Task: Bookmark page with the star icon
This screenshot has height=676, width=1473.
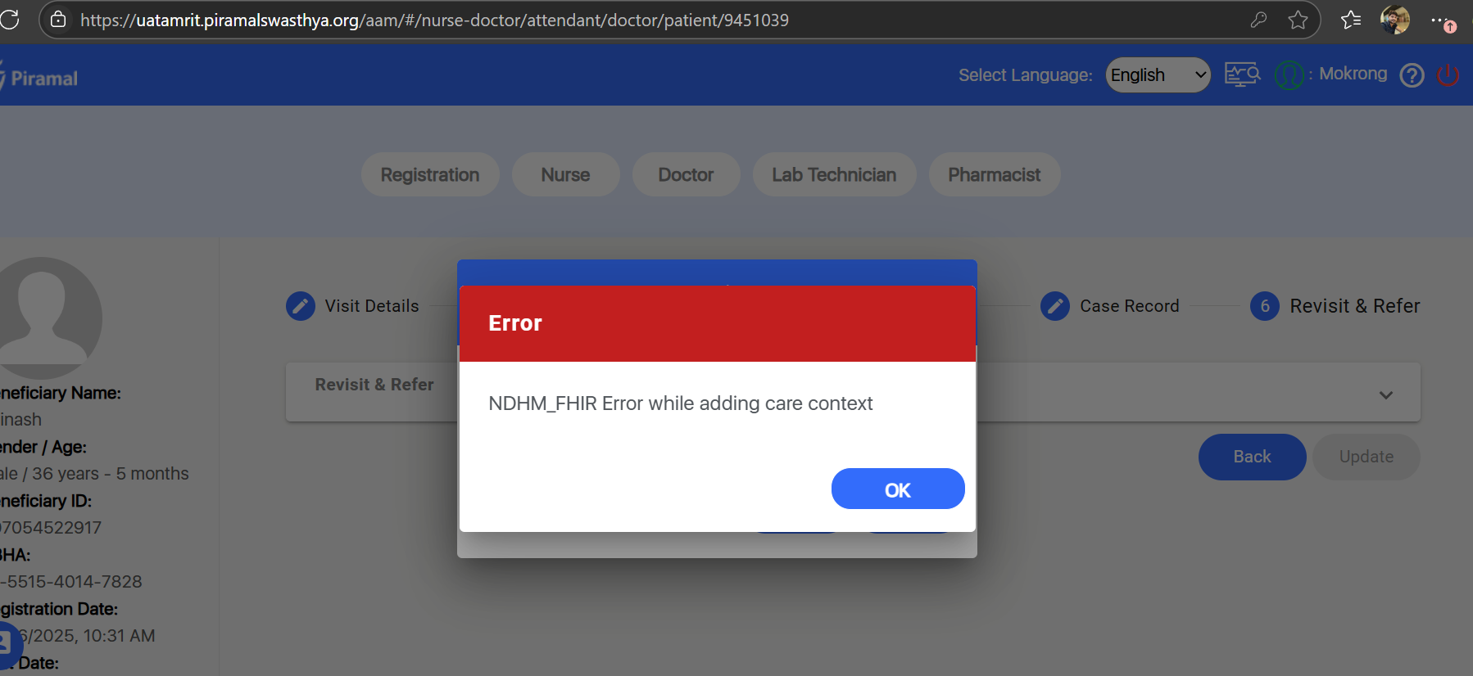Action: pos(1298,20)
